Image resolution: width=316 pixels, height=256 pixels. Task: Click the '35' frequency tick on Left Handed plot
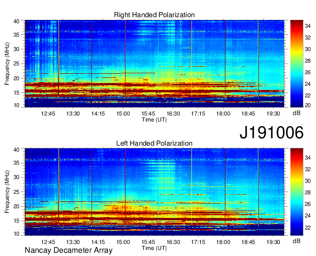click(16, 163)
